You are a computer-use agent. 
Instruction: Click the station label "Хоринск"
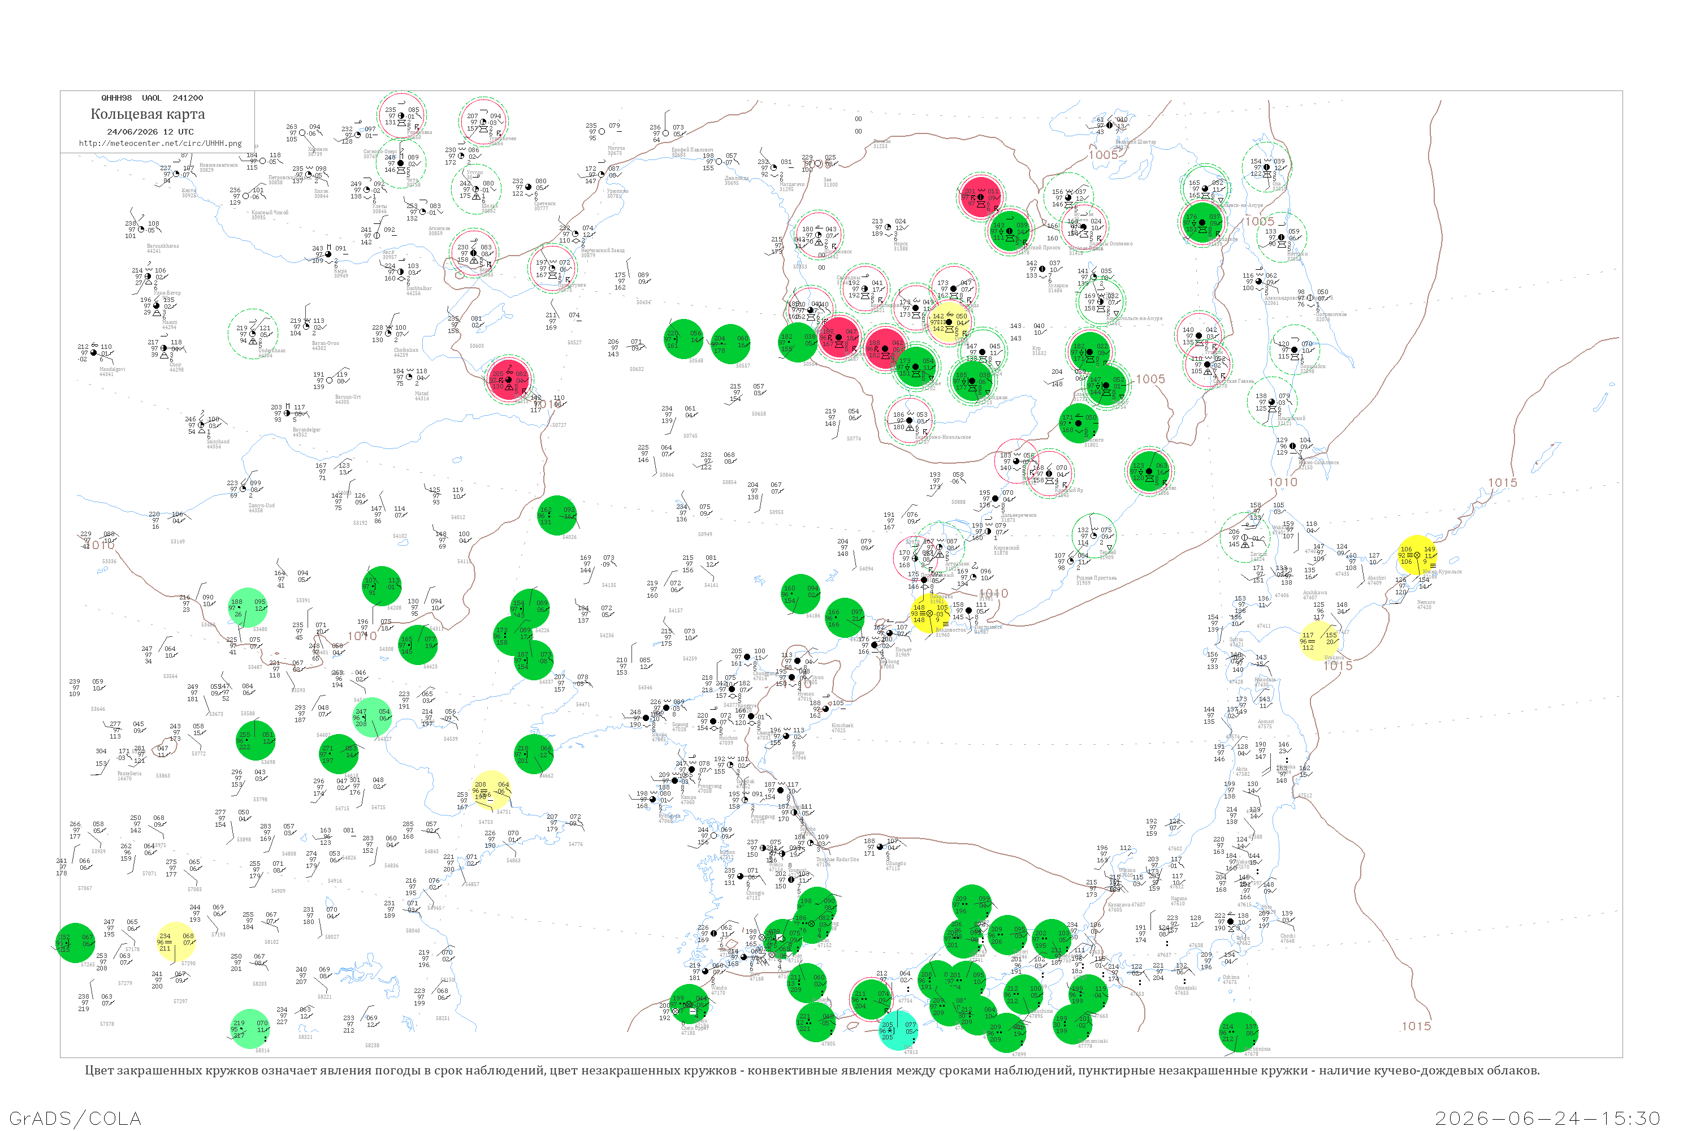(x=317, y=149)
